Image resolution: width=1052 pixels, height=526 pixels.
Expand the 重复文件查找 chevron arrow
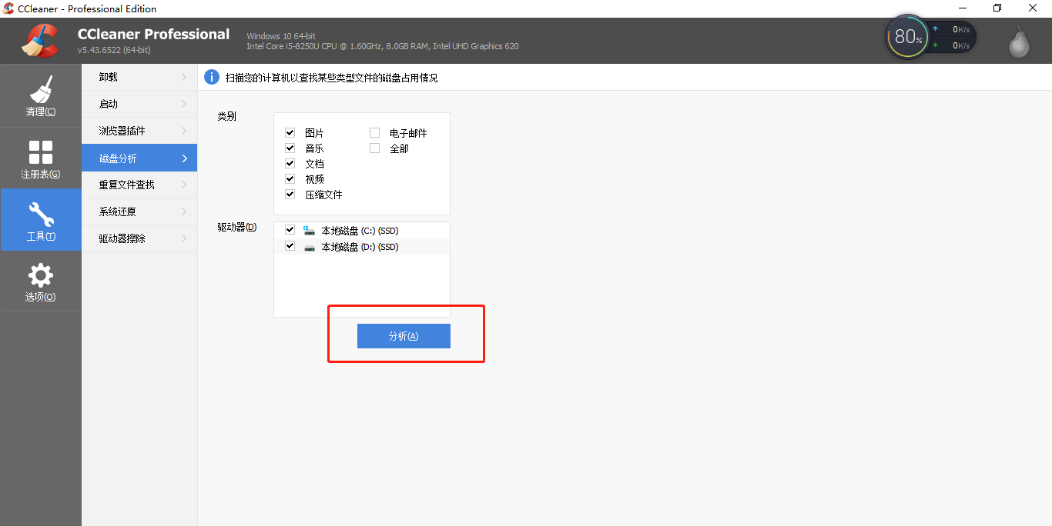pos(184,185)
